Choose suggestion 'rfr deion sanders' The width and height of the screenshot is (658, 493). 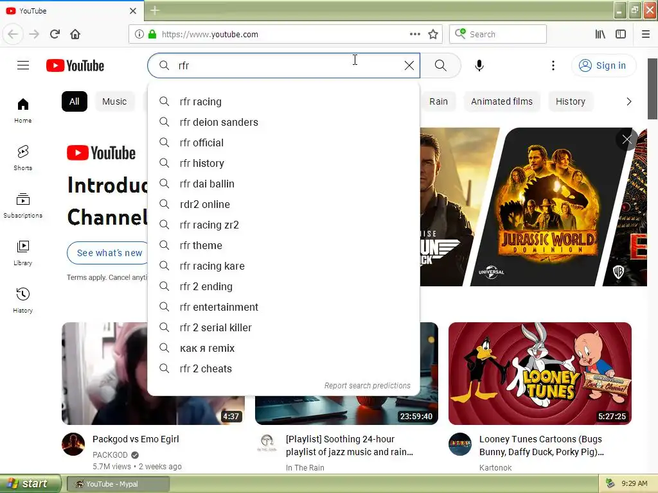pos(283,122)
